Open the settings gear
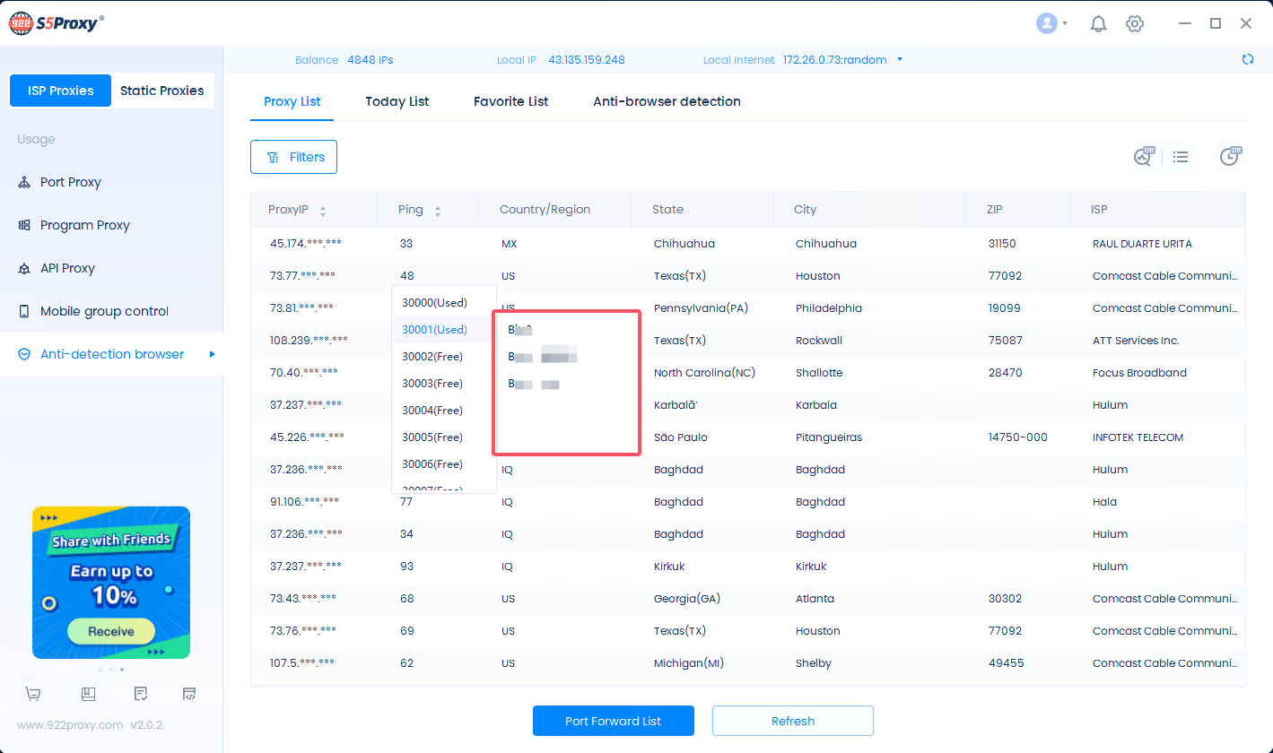The width and height of the screenshot is (1273, 753). click(1135, 24)
